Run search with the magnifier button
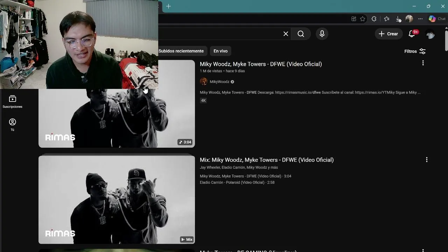Viewport: 448px width, 252px height. 301,34
